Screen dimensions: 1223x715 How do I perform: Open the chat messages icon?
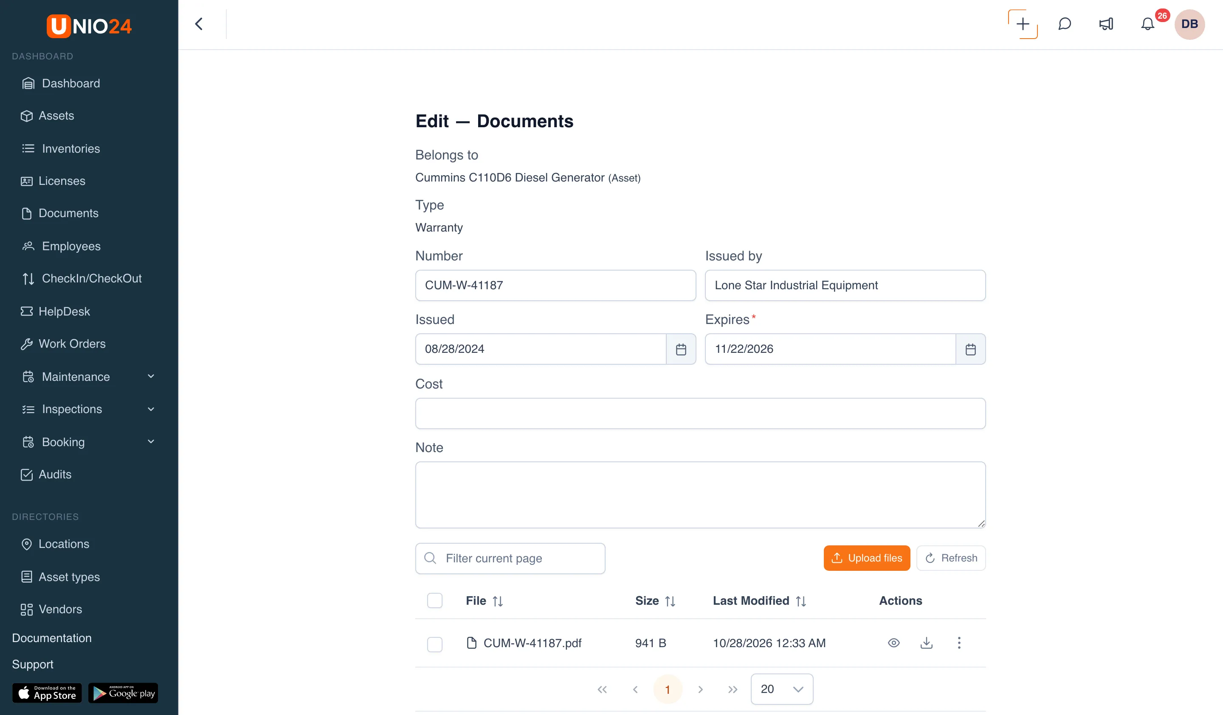tap(1064, 24)
